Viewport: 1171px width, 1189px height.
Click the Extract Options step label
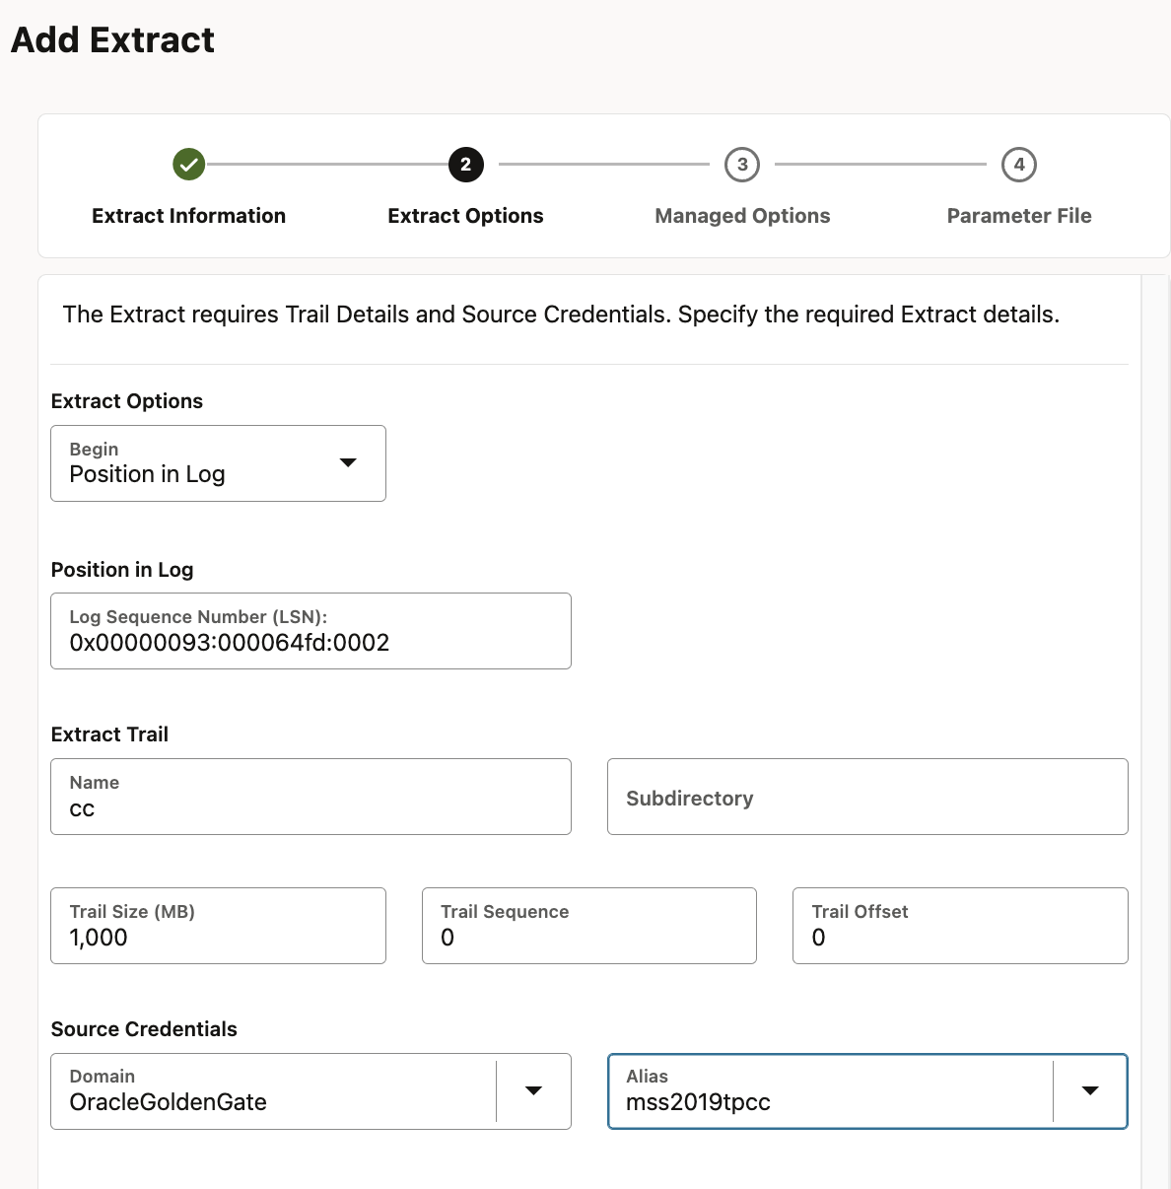tap(465, 215)
